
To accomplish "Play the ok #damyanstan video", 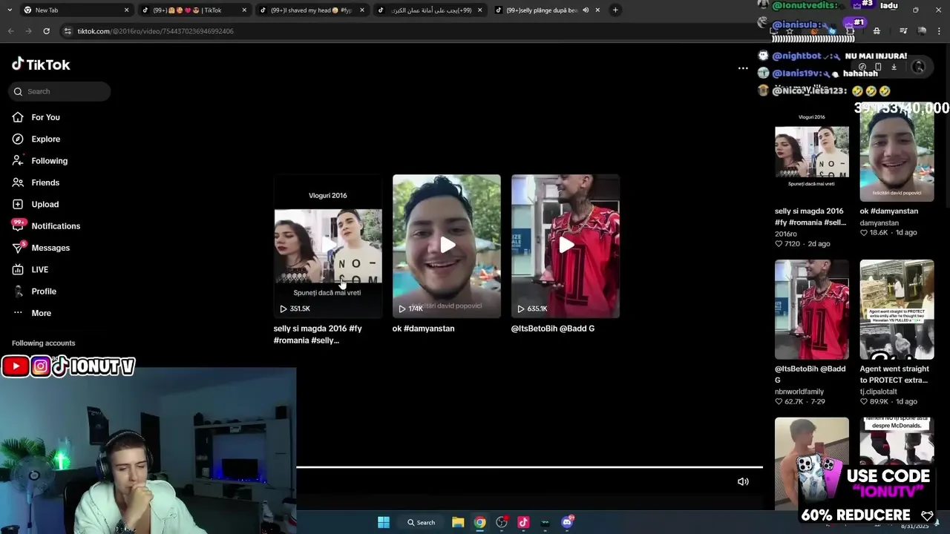I will coord(447,246).
